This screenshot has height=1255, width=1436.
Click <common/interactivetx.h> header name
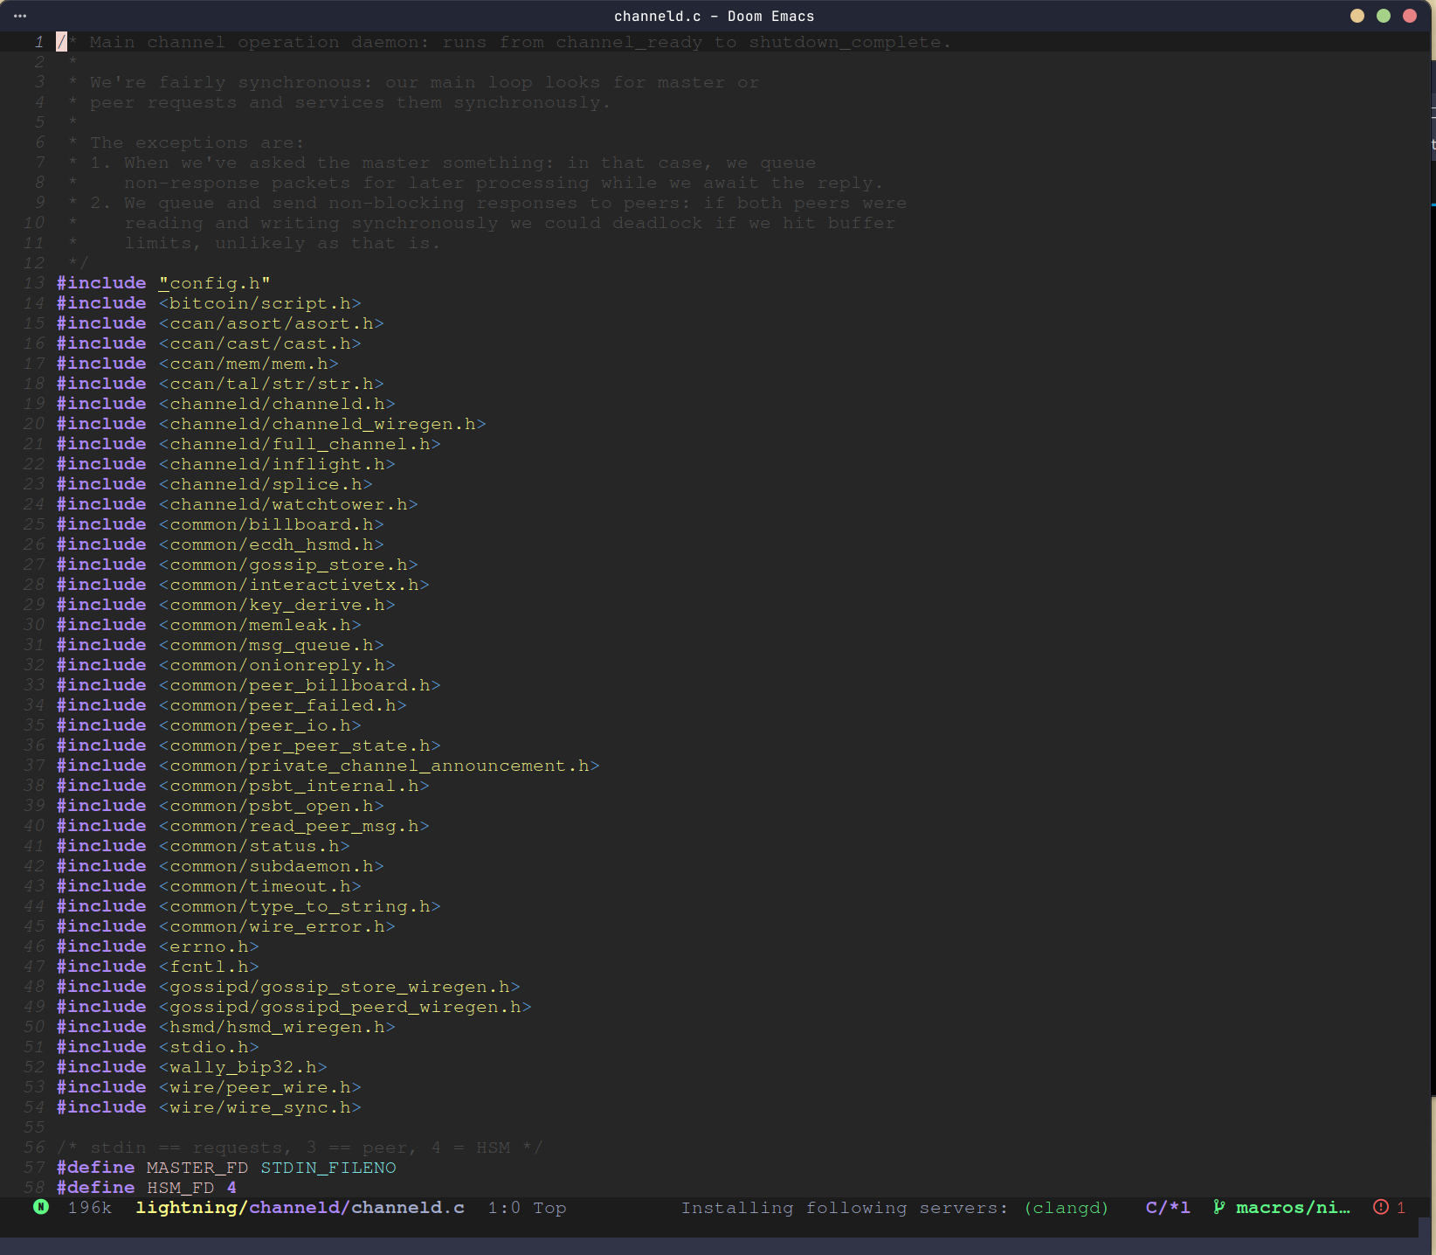click(294, 585)
